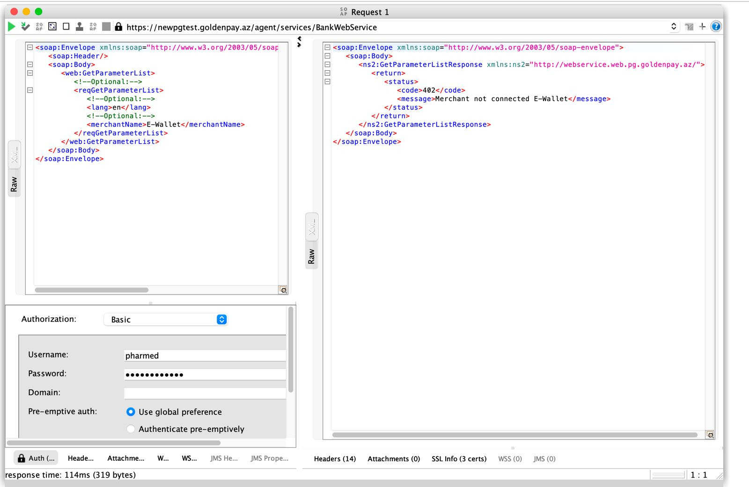The height and width of the screenshot is (487, 749).
Task: Open response JMS (0) tab
Action: point(544,459)
